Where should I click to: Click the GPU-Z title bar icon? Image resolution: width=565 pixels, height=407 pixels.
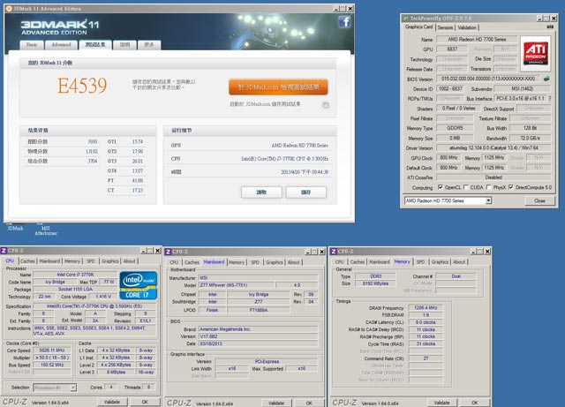coord(406,18)
